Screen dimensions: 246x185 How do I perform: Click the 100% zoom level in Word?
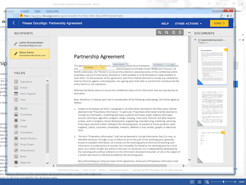pos(242,182)
